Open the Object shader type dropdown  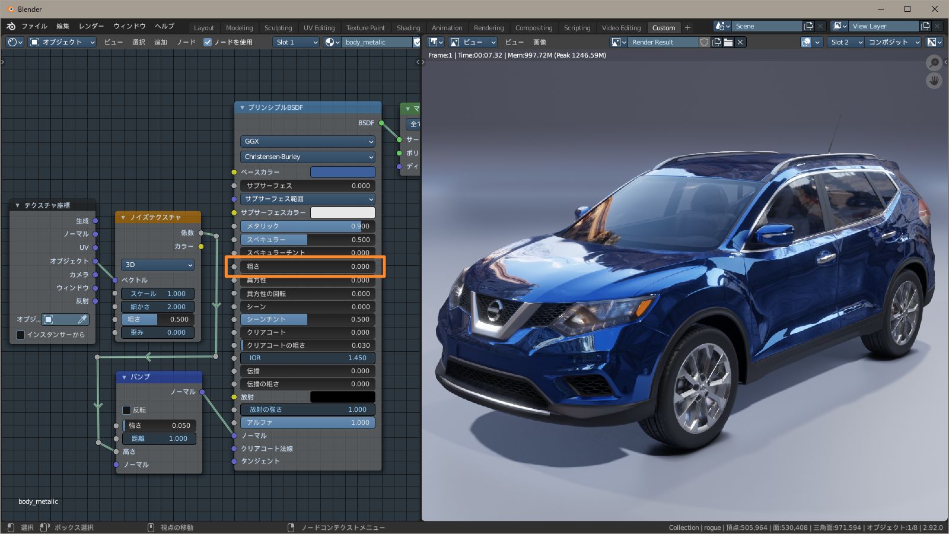click(62, 42)
